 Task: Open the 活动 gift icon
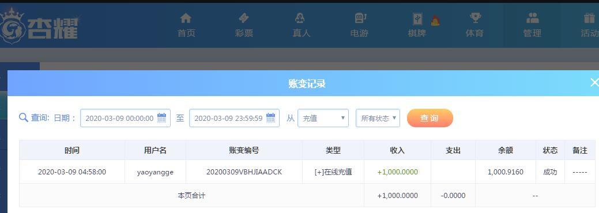coord(589,18)
